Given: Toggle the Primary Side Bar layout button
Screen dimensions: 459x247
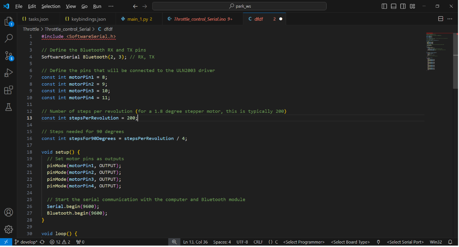Looking at the screenshot, I should (384, 6).
